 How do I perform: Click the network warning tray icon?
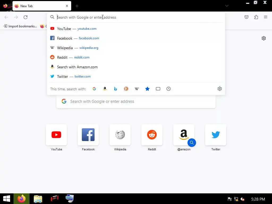(x=236, y=199)
